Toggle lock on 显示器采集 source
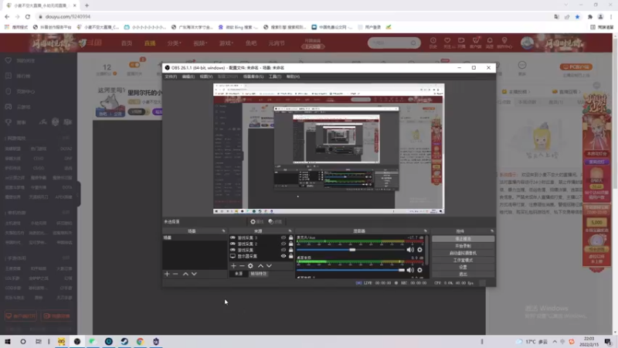The width and height of the screenshot is (618, 348). tap(291, 256)
